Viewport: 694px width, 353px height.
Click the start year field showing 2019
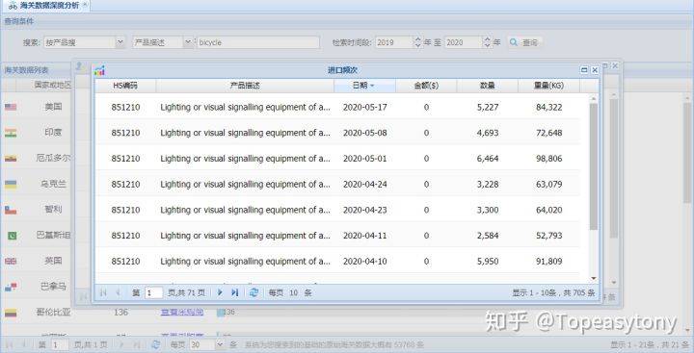(x=394, y=42)
